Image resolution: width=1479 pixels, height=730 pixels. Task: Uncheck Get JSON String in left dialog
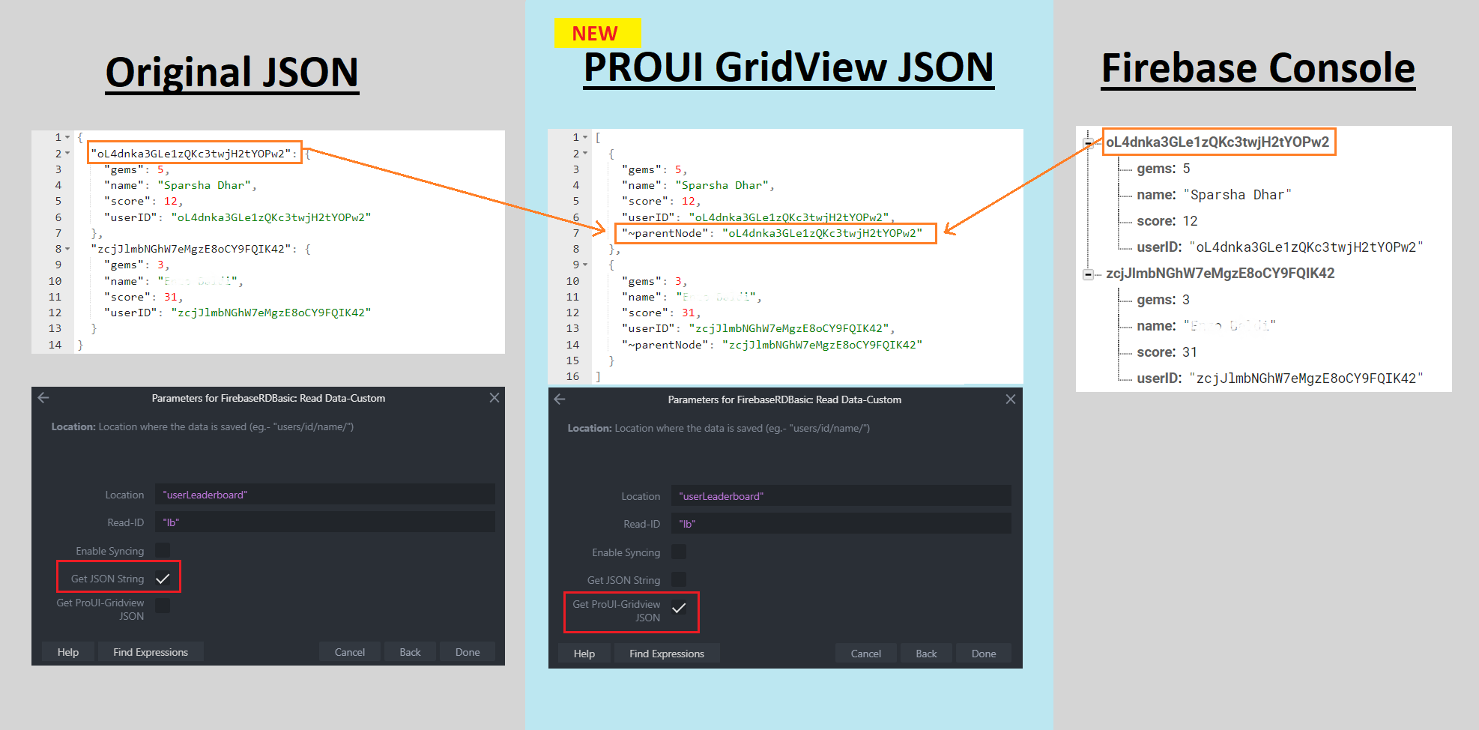[163, 579]
